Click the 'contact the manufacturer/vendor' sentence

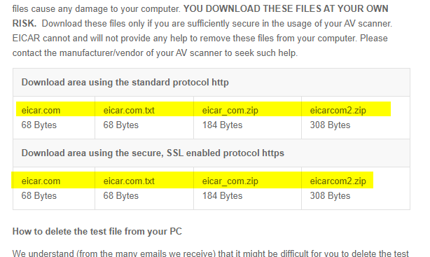[x=155, y=53]
